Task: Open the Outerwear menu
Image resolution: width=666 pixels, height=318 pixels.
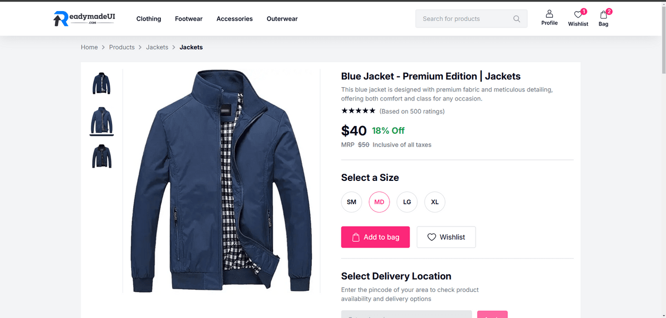Action: [282, 19]
